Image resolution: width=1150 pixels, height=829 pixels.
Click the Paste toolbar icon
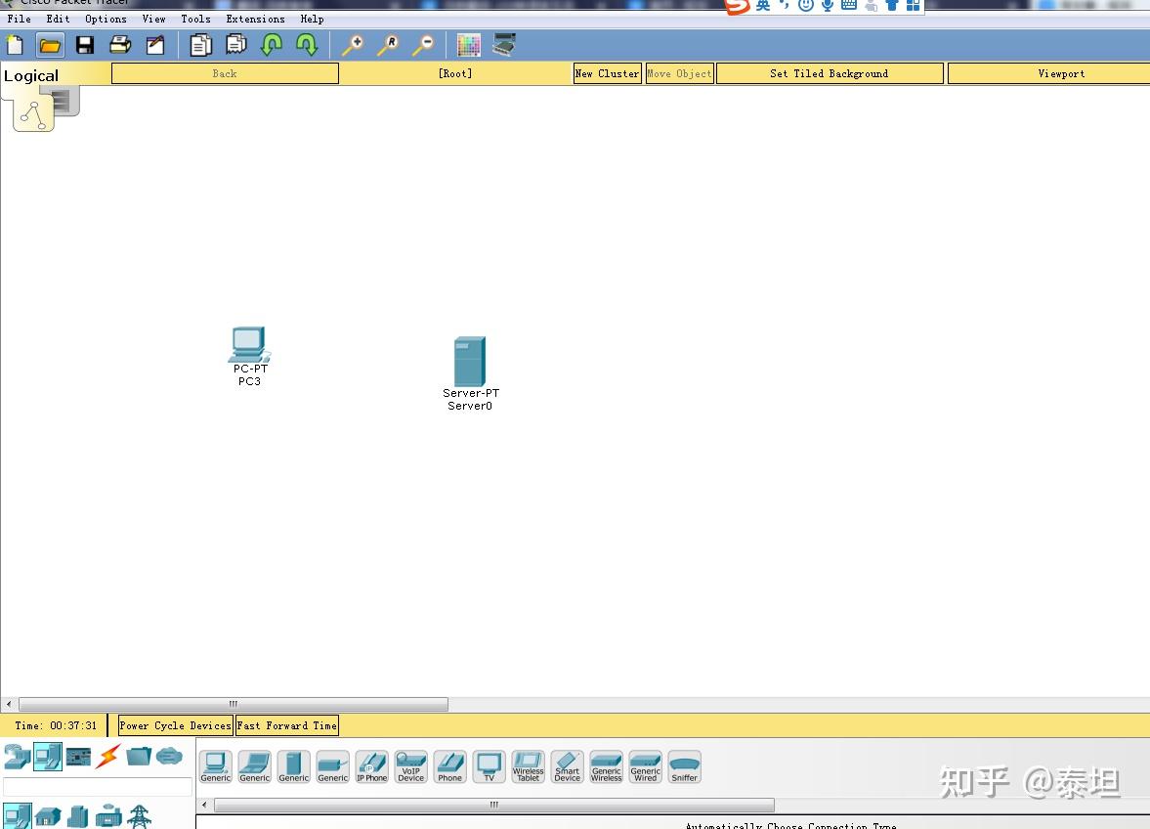tap(236, 46)
